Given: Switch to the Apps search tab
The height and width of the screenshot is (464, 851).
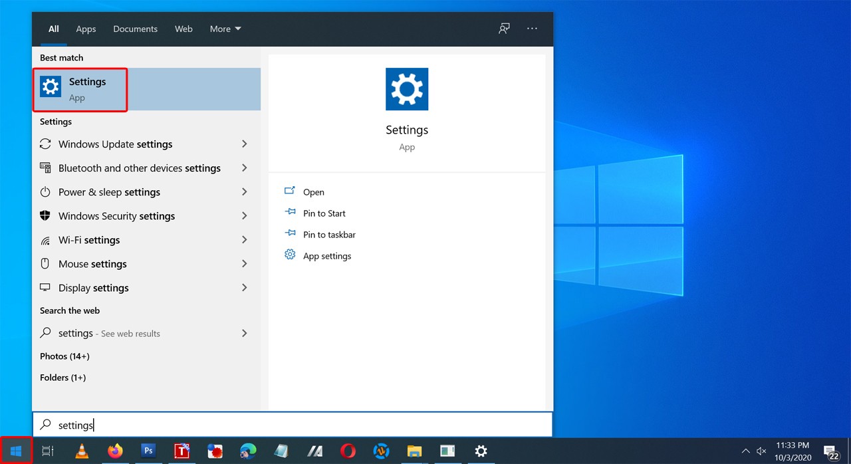Looking at the screenshot, I should coord(86,29).
